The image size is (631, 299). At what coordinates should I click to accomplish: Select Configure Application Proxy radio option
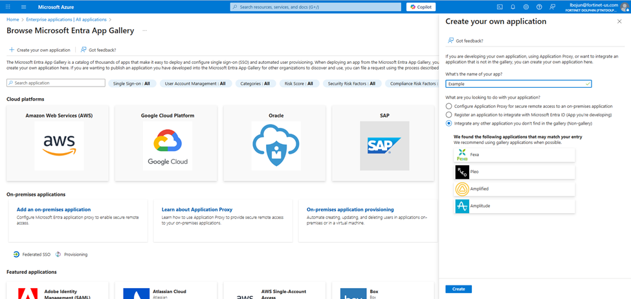tap(448, 107)
